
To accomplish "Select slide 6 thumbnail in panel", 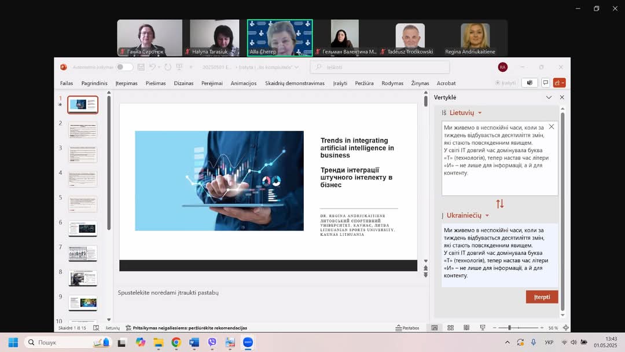I will (x=83, y=228).
